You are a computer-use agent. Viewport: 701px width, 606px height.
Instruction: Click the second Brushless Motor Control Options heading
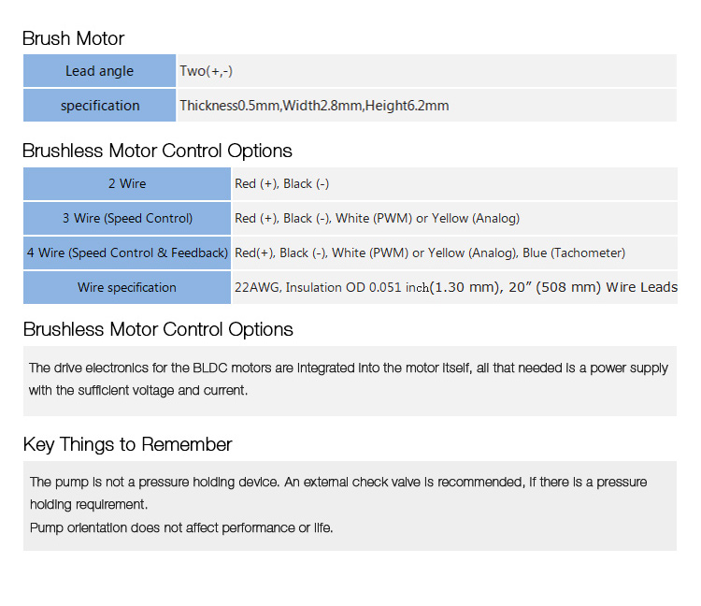(x=158, y=329)
